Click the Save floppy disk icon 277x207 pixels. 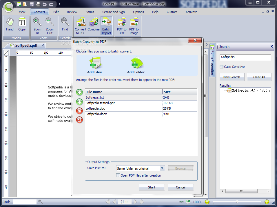(x=32, y=4)
